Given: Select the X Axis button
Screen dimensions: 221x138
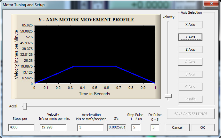Looking at the screenshot, I should [x=190, y=25].
